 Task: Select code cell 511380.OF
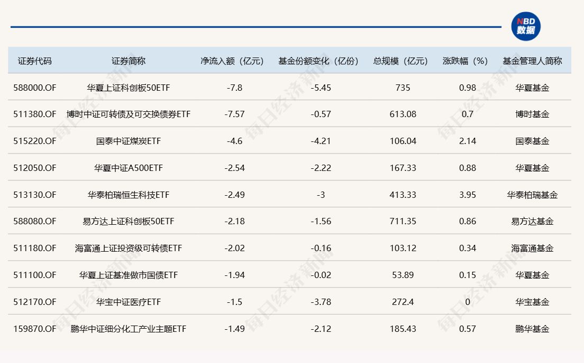pos(34,114)
